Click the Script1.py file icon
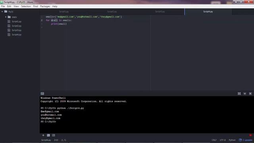 pyautogui.click(x=9, y=21)
